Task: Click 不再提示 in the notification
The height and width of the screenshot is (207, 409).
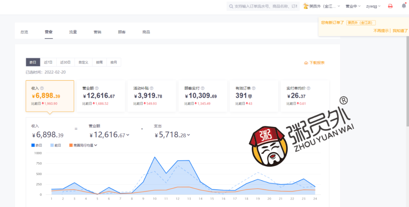Action: coord(381,31)
